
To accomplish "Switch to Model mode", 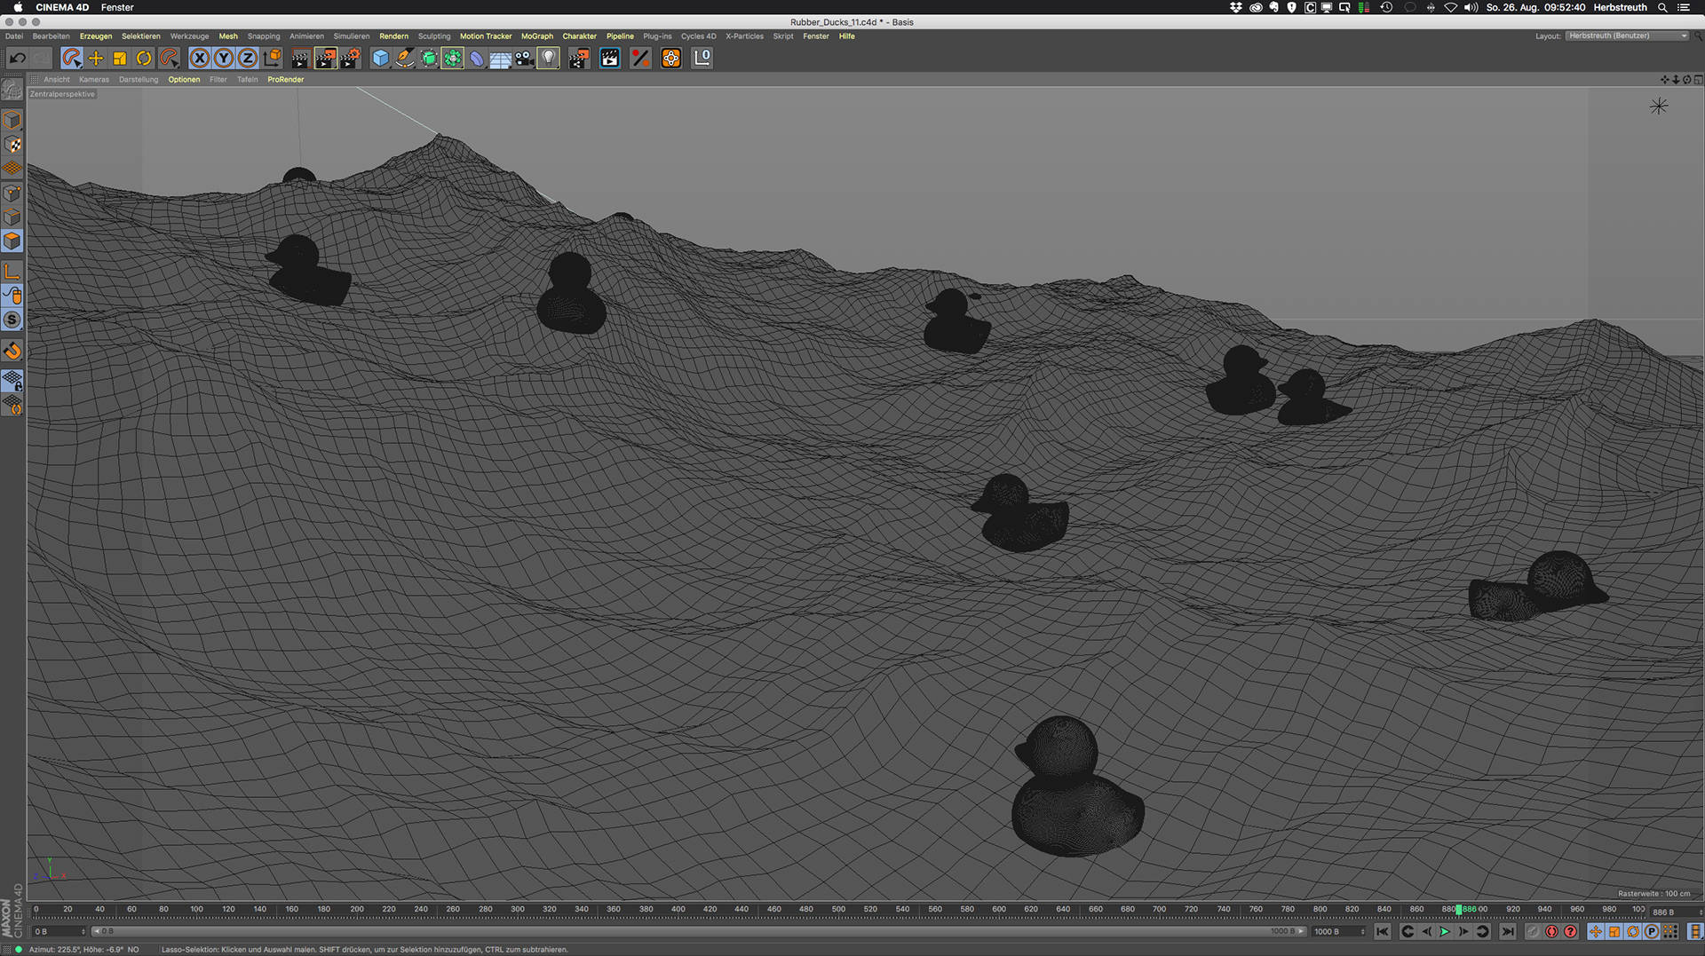I will pos(12,120).
